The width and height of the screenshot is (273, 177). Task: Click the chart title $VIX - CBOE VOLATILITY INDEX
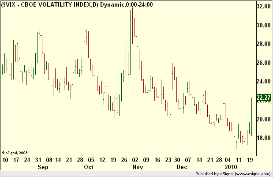[x=50, y=4]
